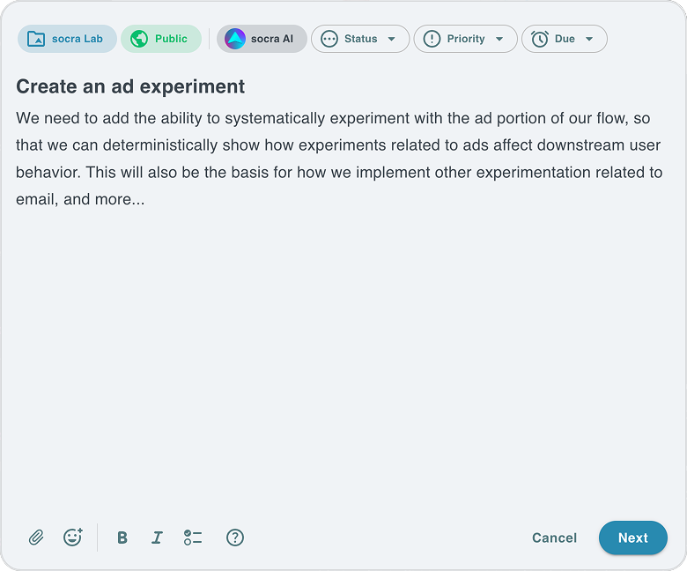The image size is (687, 571).
Task: Expand the Status dropdown
Action: pos(360,39)
